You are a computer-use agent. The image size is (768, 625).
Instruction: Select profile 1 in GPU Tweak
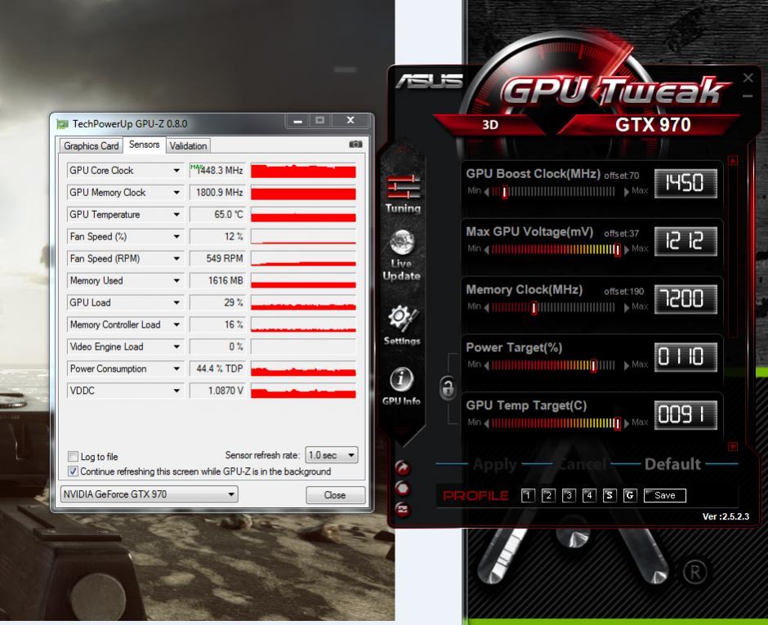tap(528, 496)
